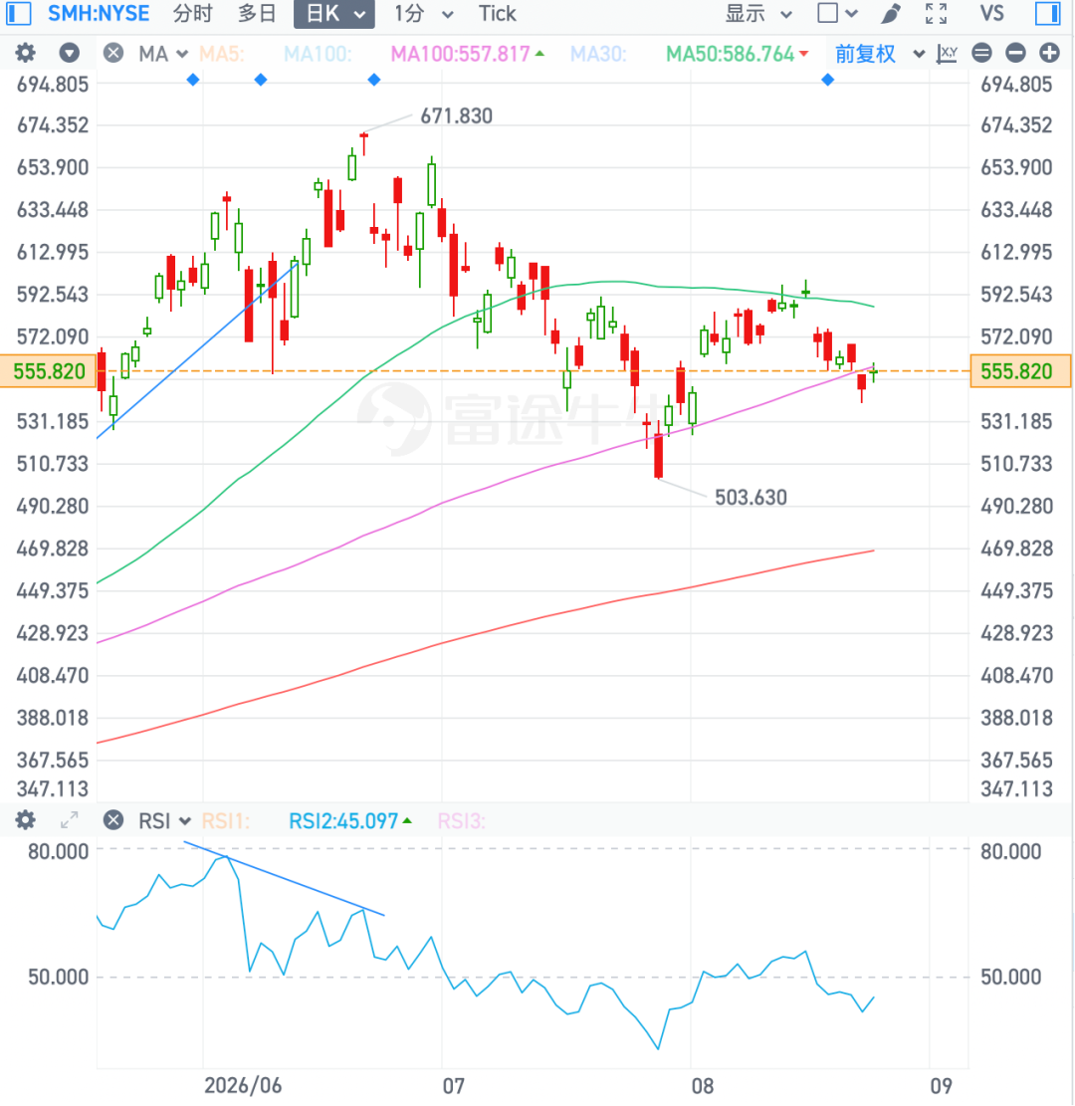Remove the MA indicator with X
The image size is (1075, 1106).
pyautogui.click(x=113, y=53)
